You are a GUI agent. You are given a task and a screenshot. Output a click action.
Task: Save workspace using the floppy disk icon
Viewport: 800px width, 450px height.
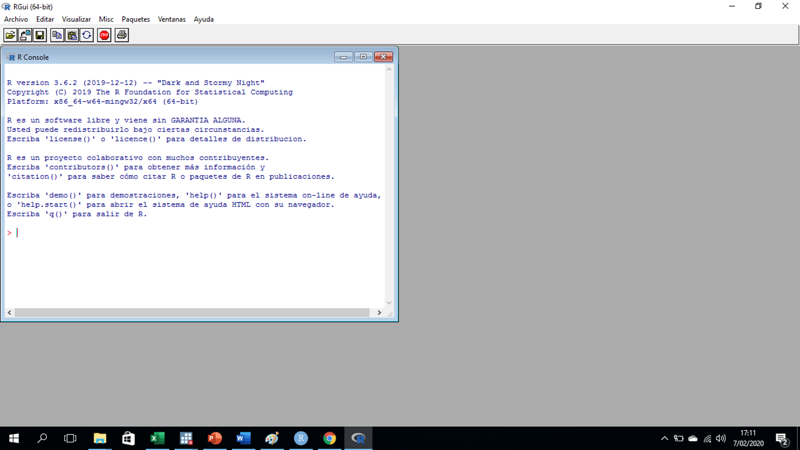click(x=39, y=36)
